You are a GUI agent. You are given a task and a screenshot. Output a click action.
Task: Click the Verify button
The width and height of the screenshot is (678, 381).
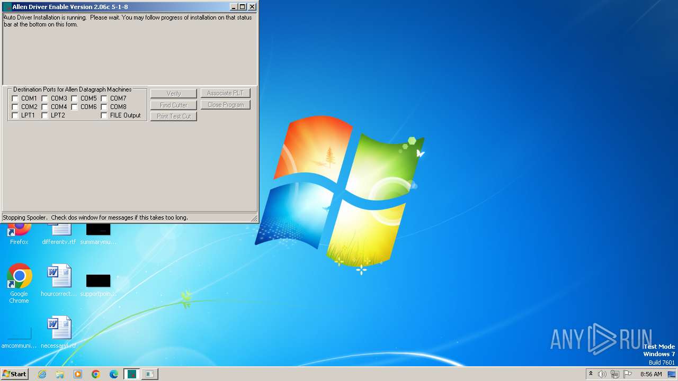click(174, 94)
